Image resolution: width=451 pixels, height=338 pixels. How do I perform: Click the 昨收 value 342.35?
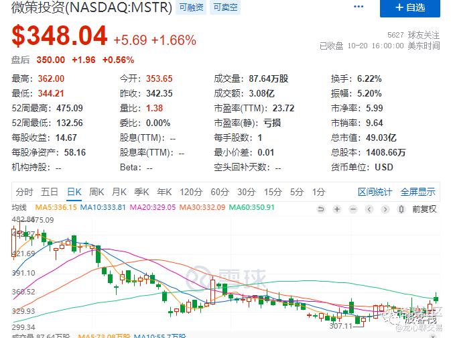pyautogui.click(x=159, y=93)
